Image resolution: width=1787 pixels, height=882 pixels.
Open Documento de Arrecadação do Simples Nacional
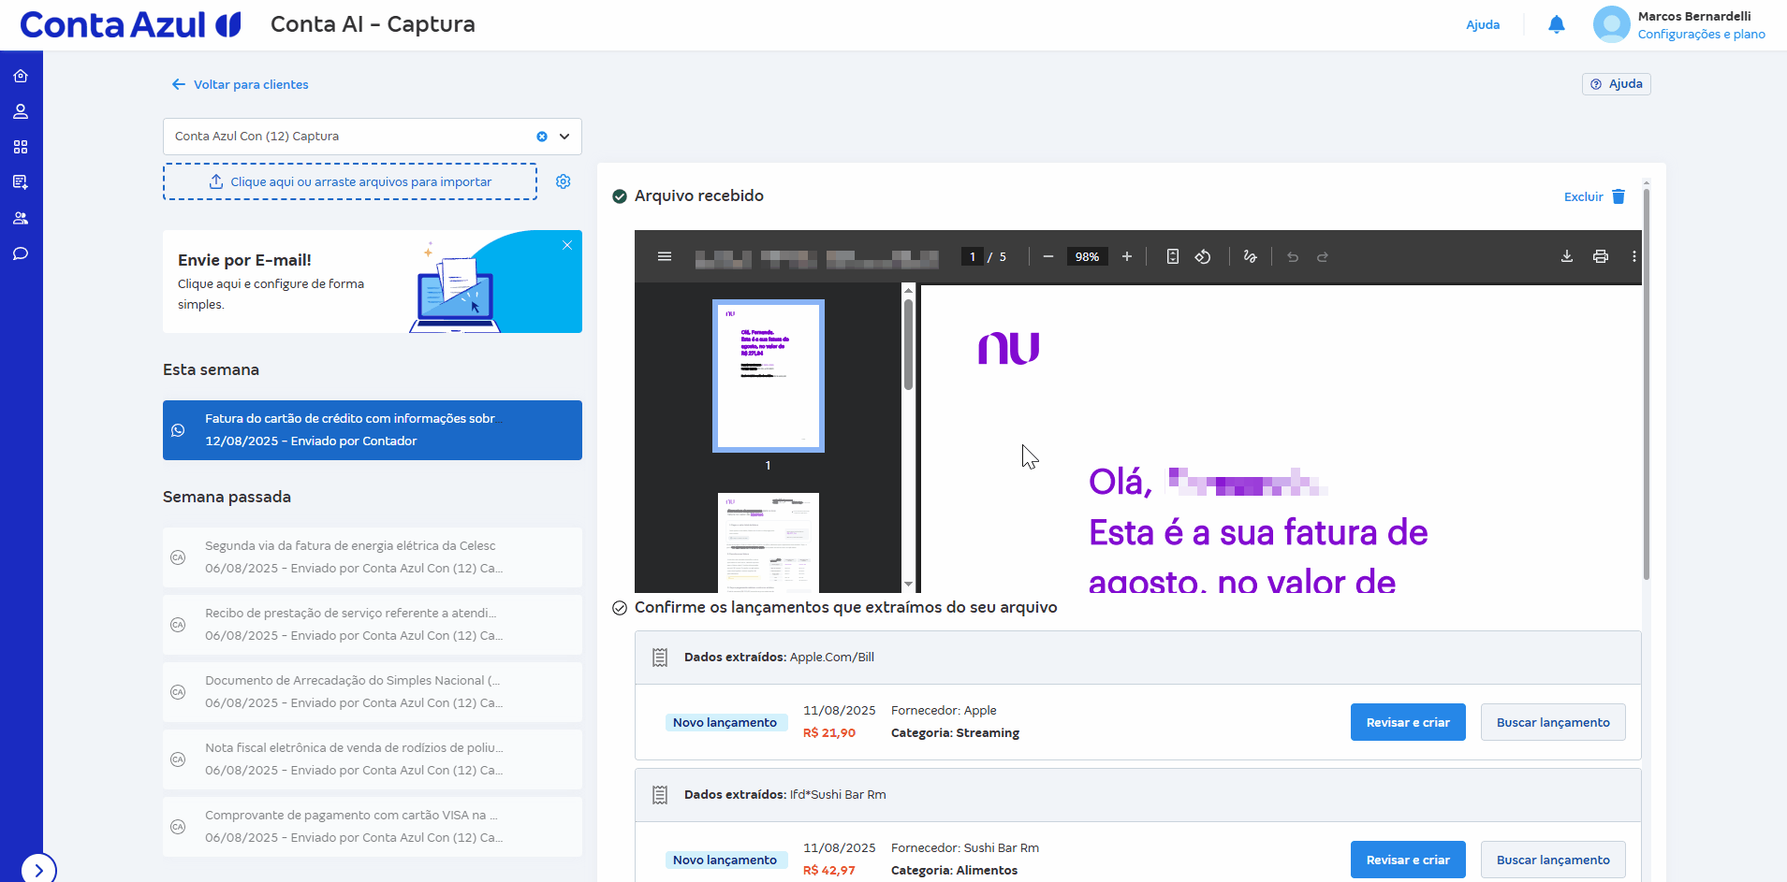coord(373,692)
